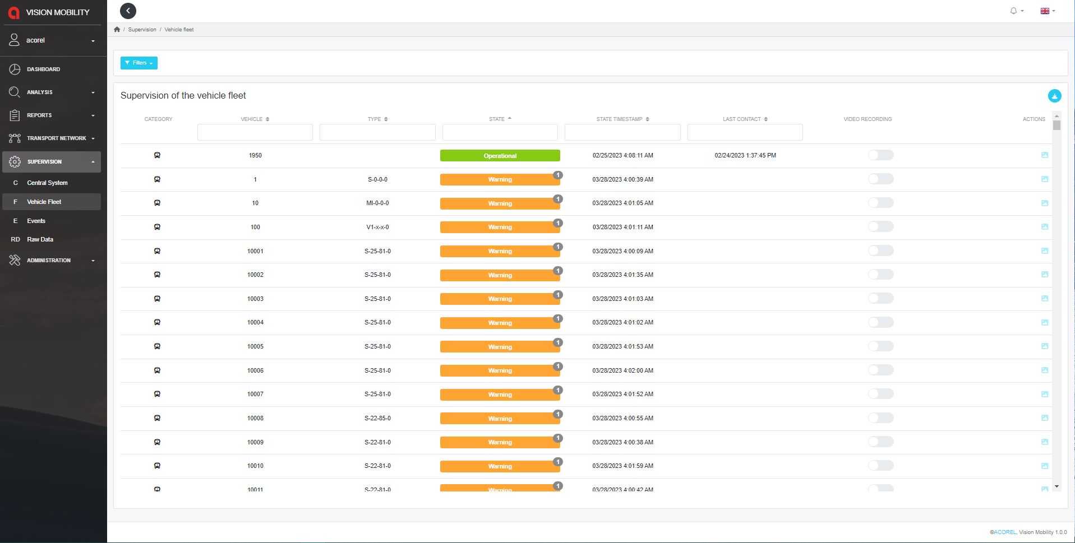The height and width of the screenshot is (543, 1075).
Task: Click warning count badge for vehicle 1
Action: tap(557, 175)
